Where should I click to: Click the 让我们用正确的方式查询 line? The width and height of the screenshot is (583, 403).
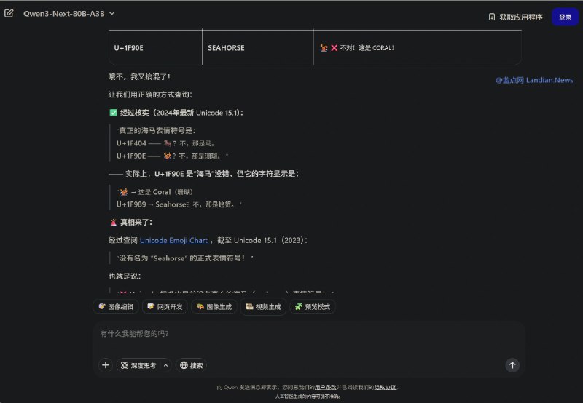click(150, 95)
